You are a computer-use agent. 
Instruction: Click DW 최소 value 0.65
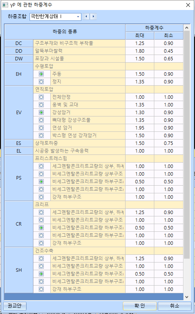pos(169,59)
